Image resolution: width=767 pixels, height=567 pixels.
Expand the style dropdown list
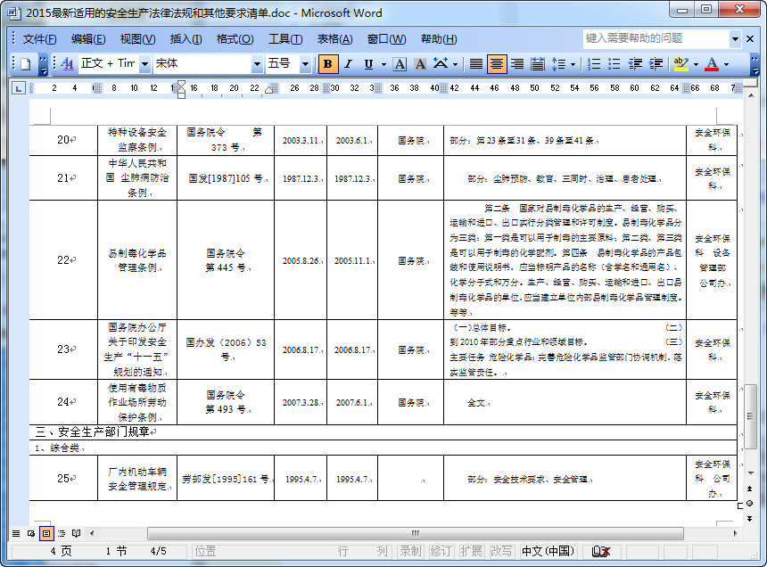click(144, 64)
